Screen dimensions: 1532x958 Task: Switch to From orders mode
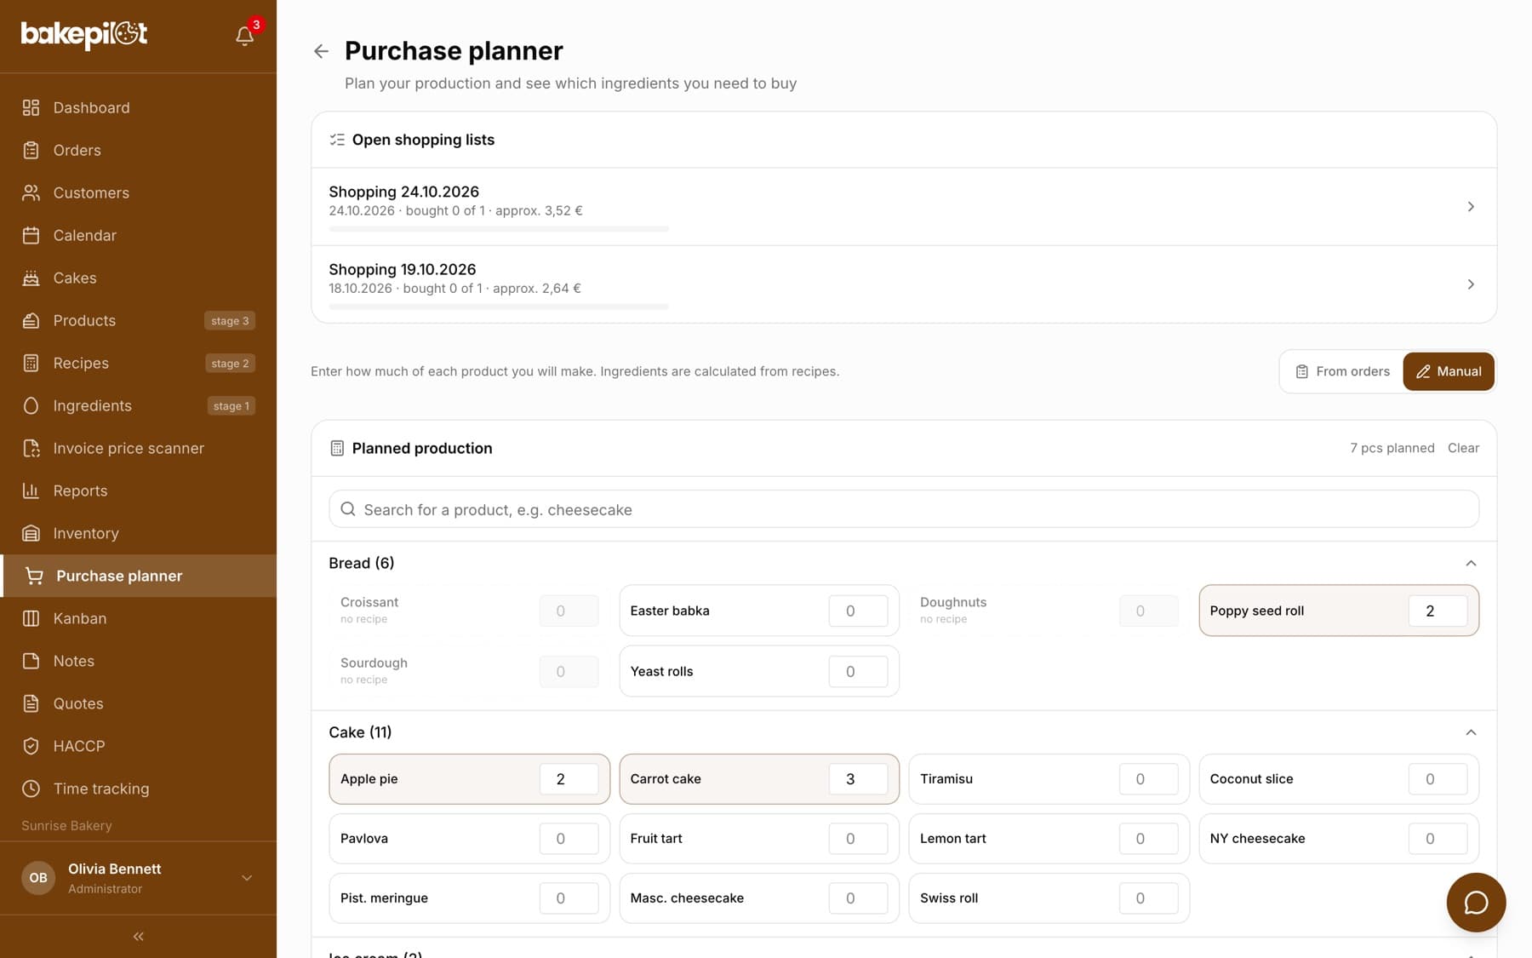1342,371
